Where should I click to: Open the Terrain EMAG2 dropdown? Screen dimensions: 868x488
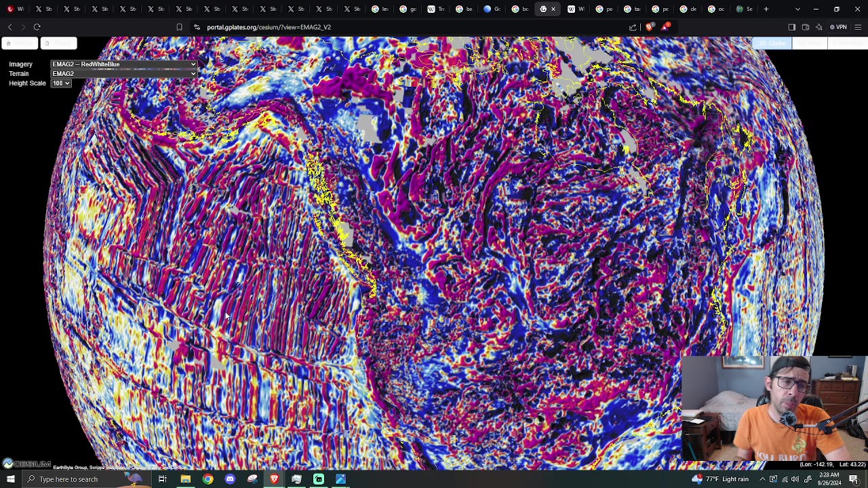124,74
